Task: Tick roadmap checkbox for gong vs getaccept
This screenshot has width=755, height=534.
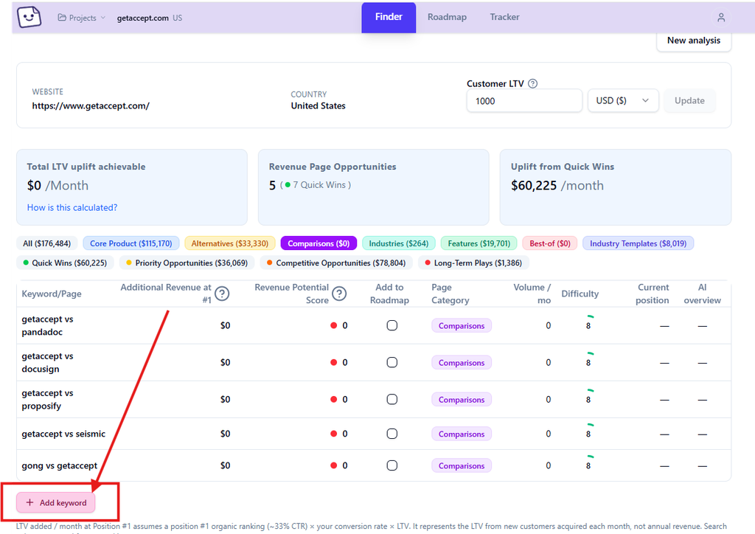Action: coord(392,465)
